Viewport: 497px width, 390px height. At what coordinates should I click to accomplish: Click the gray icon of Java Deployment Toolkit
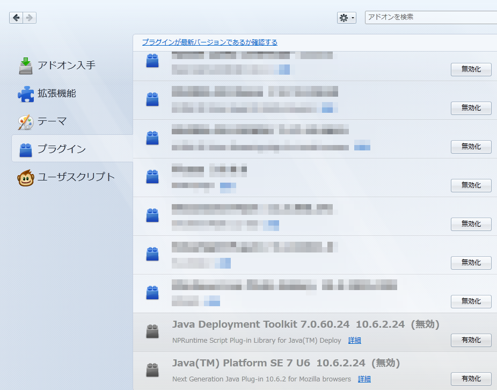coord(152,332)
